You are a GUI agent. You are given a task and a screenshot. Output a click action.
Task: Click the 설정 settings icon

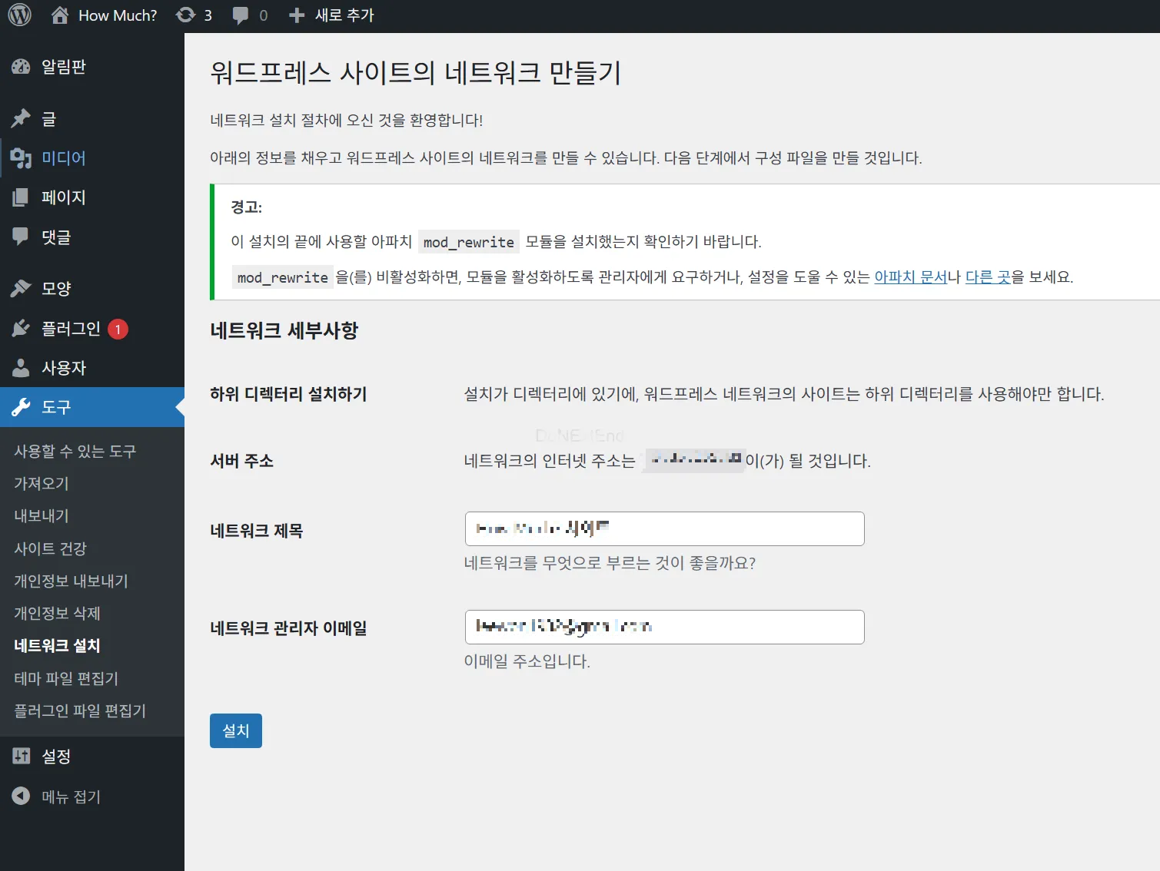[x=21, y=757]
